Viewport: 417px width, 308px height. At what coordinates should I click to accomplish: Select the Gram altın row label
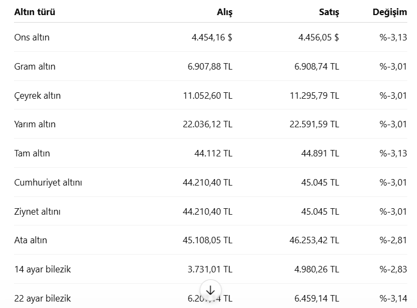click(35, 66)
